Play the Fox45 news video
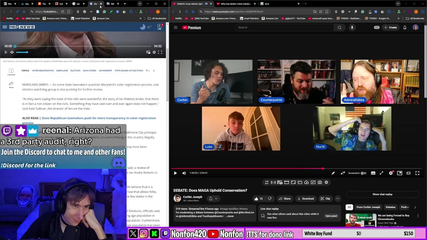Viewport: 427px width, 240px height. pyautogui.click(x=6, y=52)
